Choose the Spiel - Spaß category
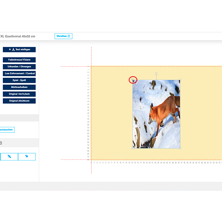This screenshot has height=222, width=222. pyautogui.click(x=19, y=80)
